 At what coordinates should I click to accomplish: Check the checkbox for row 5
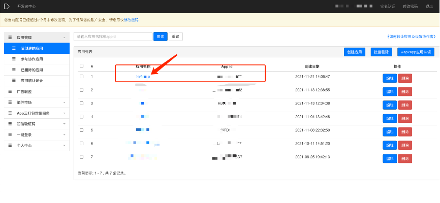[x=82, y=130]
